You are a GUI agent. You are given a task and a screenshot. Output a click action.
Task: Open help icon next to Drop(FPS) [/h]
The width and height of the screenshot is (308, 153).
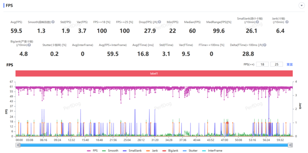click(159, 22)
